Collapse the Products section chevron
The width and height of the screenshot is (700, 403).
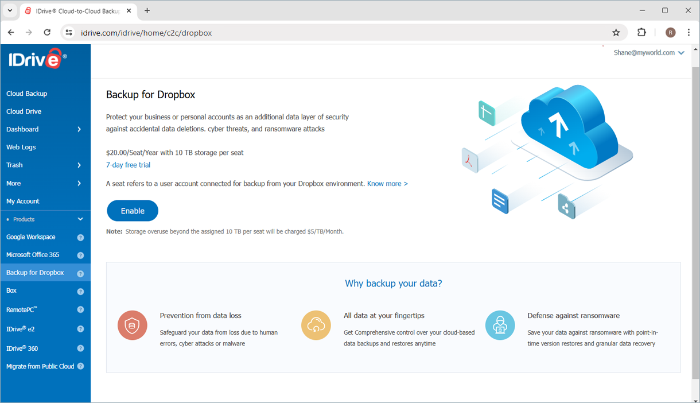coord(80,219)
